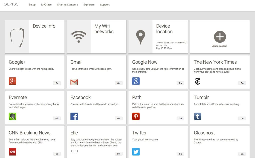This screenshot has height=158, width=255.
Task: Click the Glassnost card title
Action: tap(204, 133)
